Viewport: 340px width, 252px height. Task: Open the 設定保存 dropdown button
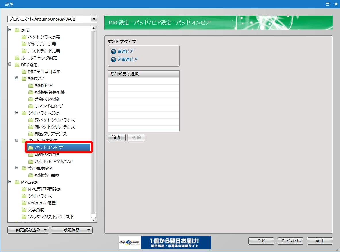(72, 230)
